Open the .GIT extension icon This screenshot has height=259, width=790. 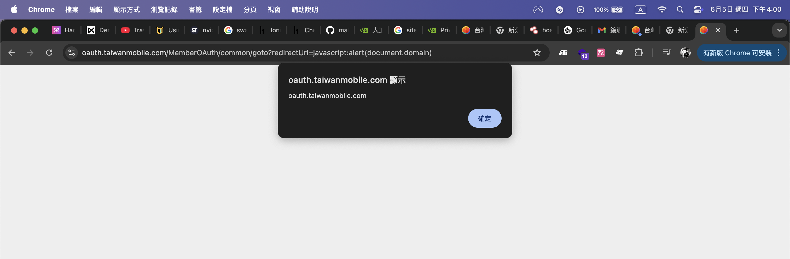[563, 53]
